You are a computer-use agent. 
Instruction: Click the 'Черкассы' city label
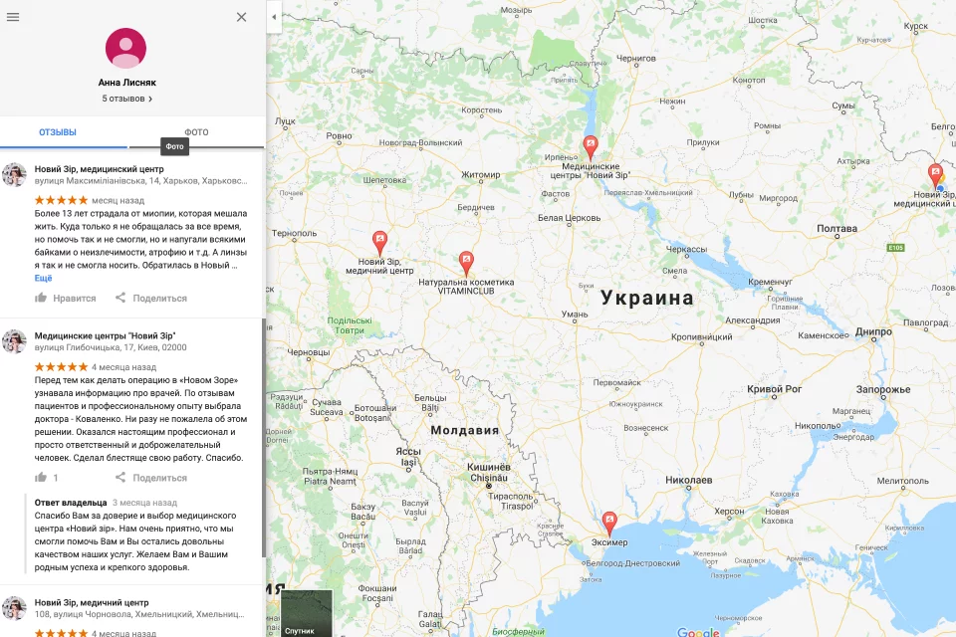coord(686,249)
